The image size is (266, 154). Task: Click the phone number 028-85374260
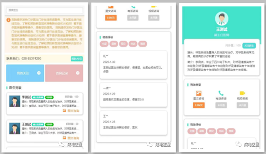tap(31, 59)
